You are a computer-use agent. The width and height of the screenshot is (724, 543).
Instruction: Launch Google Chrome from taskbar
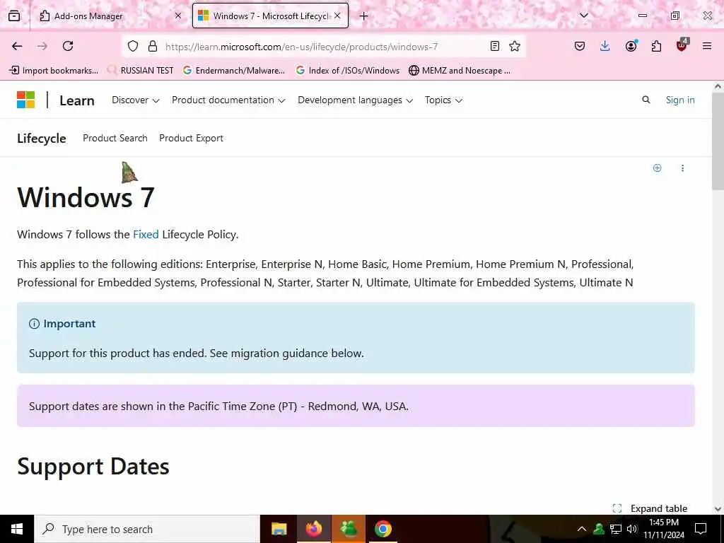(x=383, y=529)
